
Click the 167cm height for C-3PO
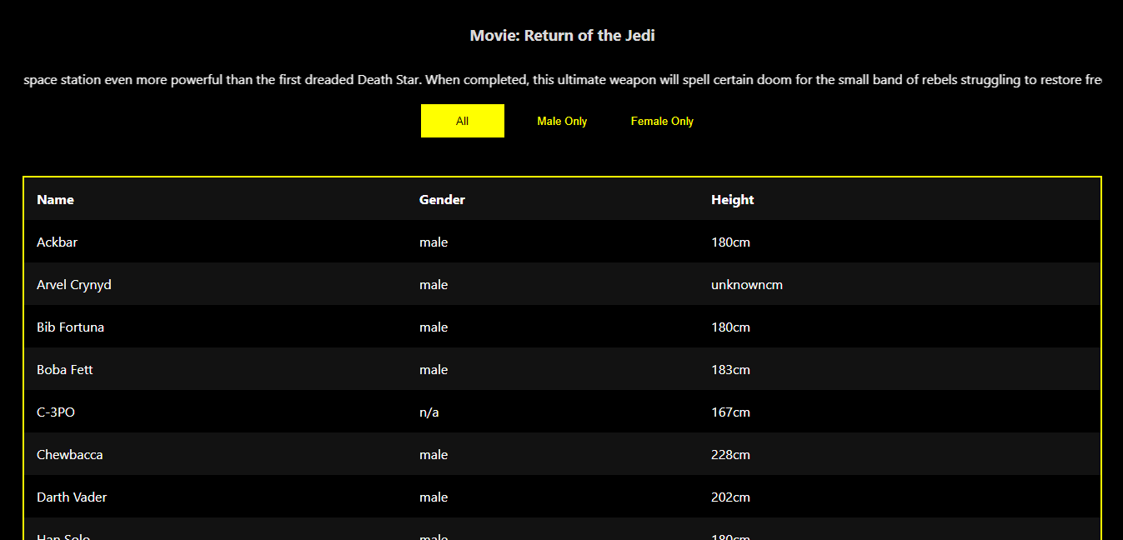(730, 412)
